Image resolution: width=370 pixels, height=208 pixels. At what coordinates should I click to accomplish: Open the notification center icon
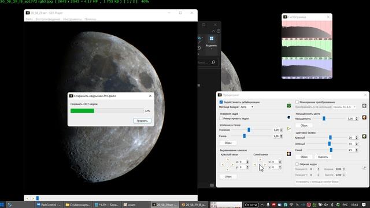[x=364, y=205]
